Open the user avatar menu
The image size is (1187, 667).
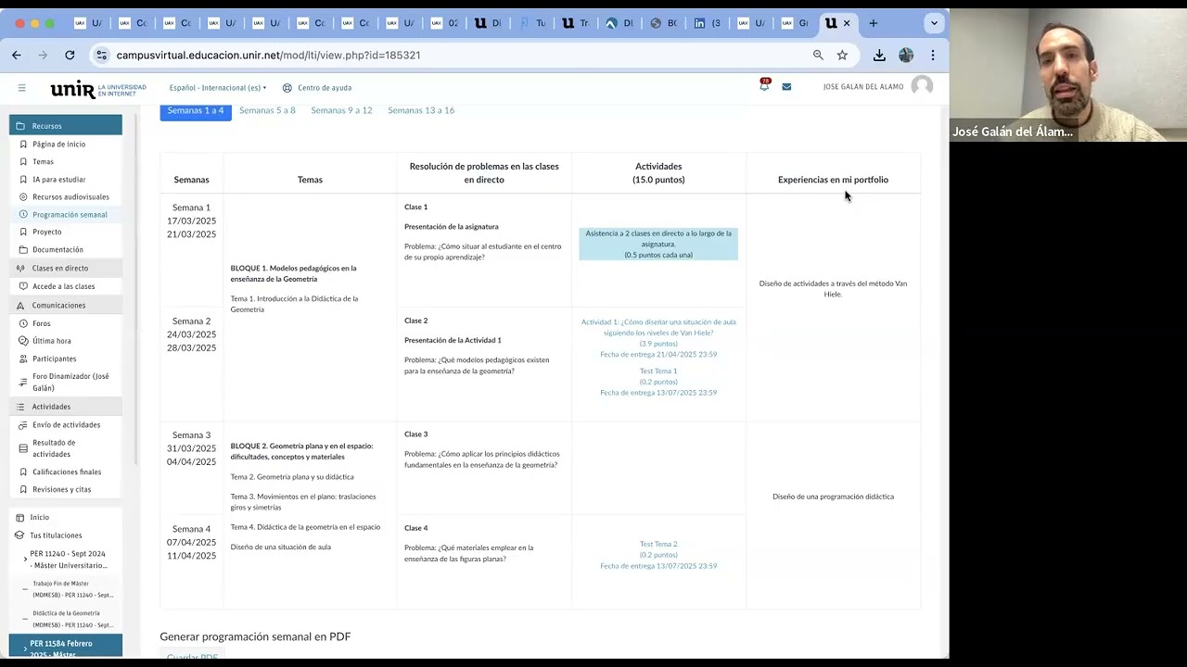tap(922, 87)
